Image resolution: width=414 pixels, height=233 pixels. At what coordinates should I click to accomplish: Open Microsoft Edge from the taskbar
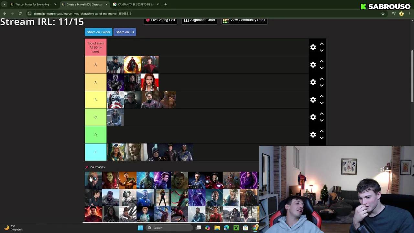(x=226, y=228)
